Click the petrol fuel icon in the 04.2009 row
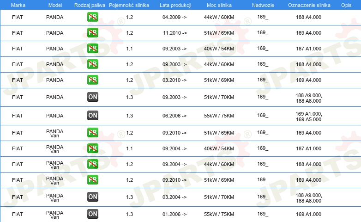Viewport: 361px width, 222px height. (x=92, y=17)
